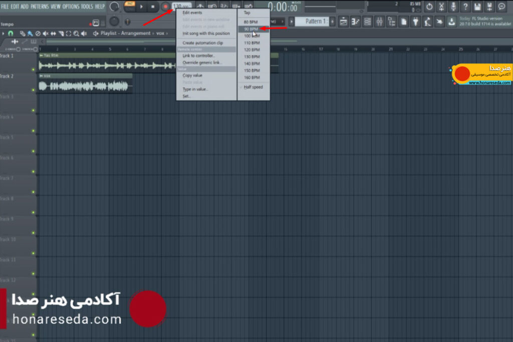Open the Channel rack icon

pyautogui.click(x=367, y=22)
